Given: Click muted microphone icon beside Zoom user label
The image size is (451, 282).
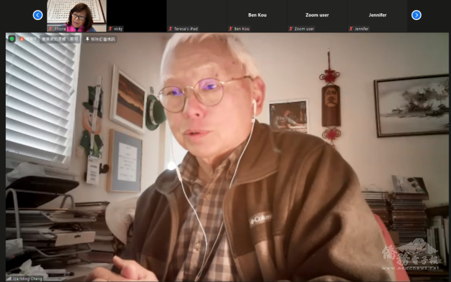Looking at the screenshot, I should point(291,29).
